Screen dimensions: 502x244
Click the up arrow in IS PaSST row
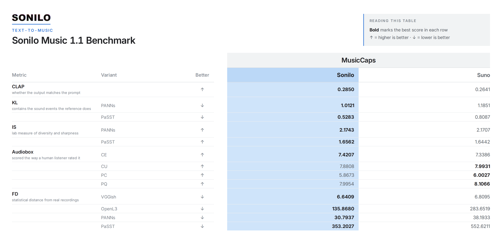point(202,142)
